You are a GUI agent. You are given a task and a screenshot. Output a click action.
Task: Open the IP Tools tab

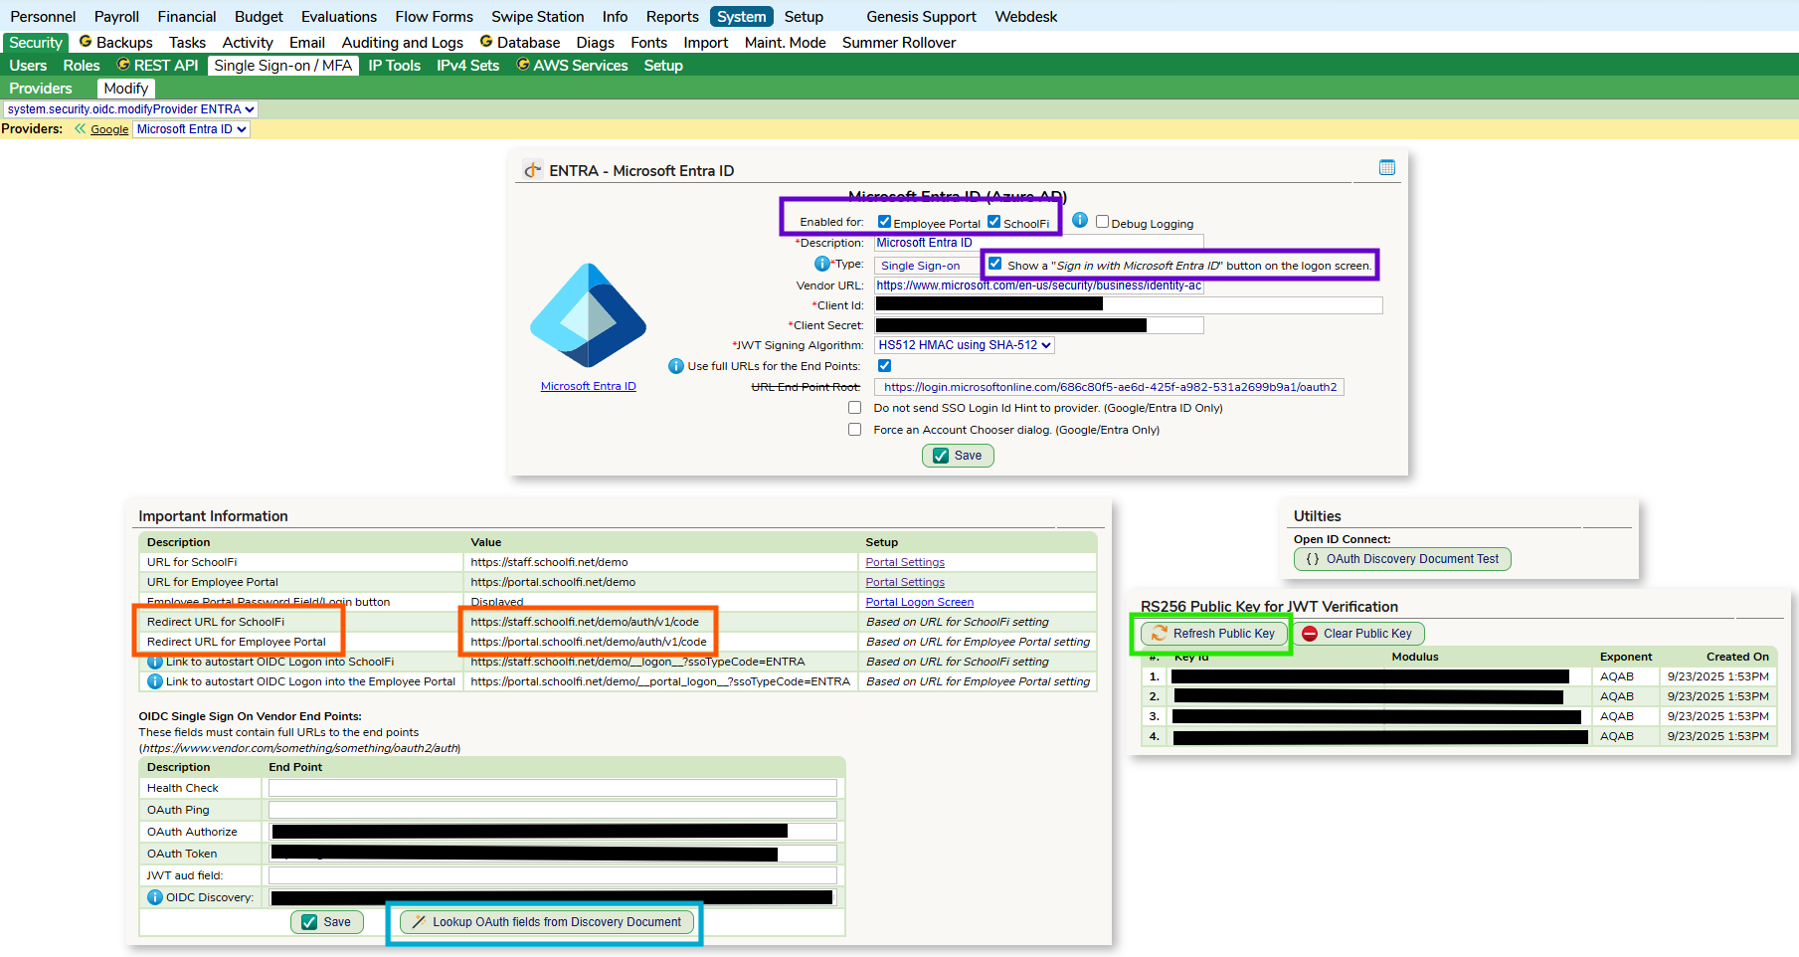click(x=394, y=66)
